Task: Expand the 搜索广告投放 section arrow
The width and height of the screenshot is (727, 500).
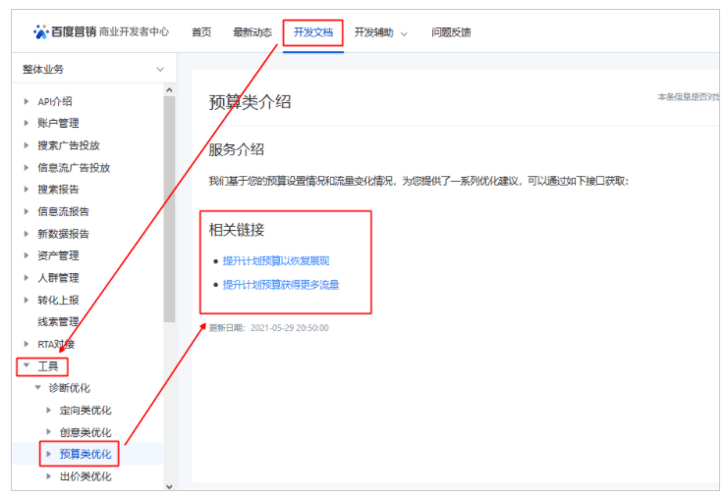Action: tap(27, 145)
